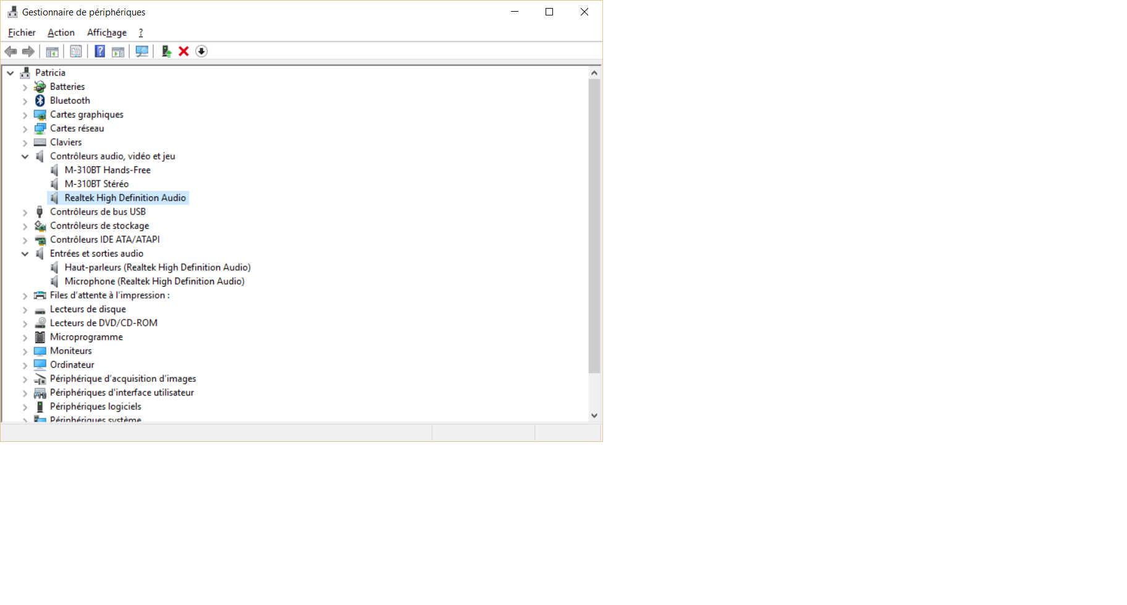Click the Scan for hardware changes icon
1127x605 pixels.
coord(141,51)
